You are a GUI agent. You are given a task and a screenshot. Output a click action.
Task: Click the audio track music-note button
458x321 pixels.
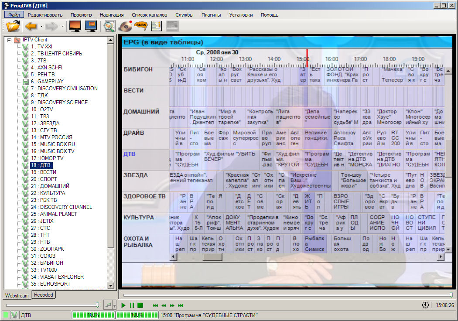coord(108,305)
